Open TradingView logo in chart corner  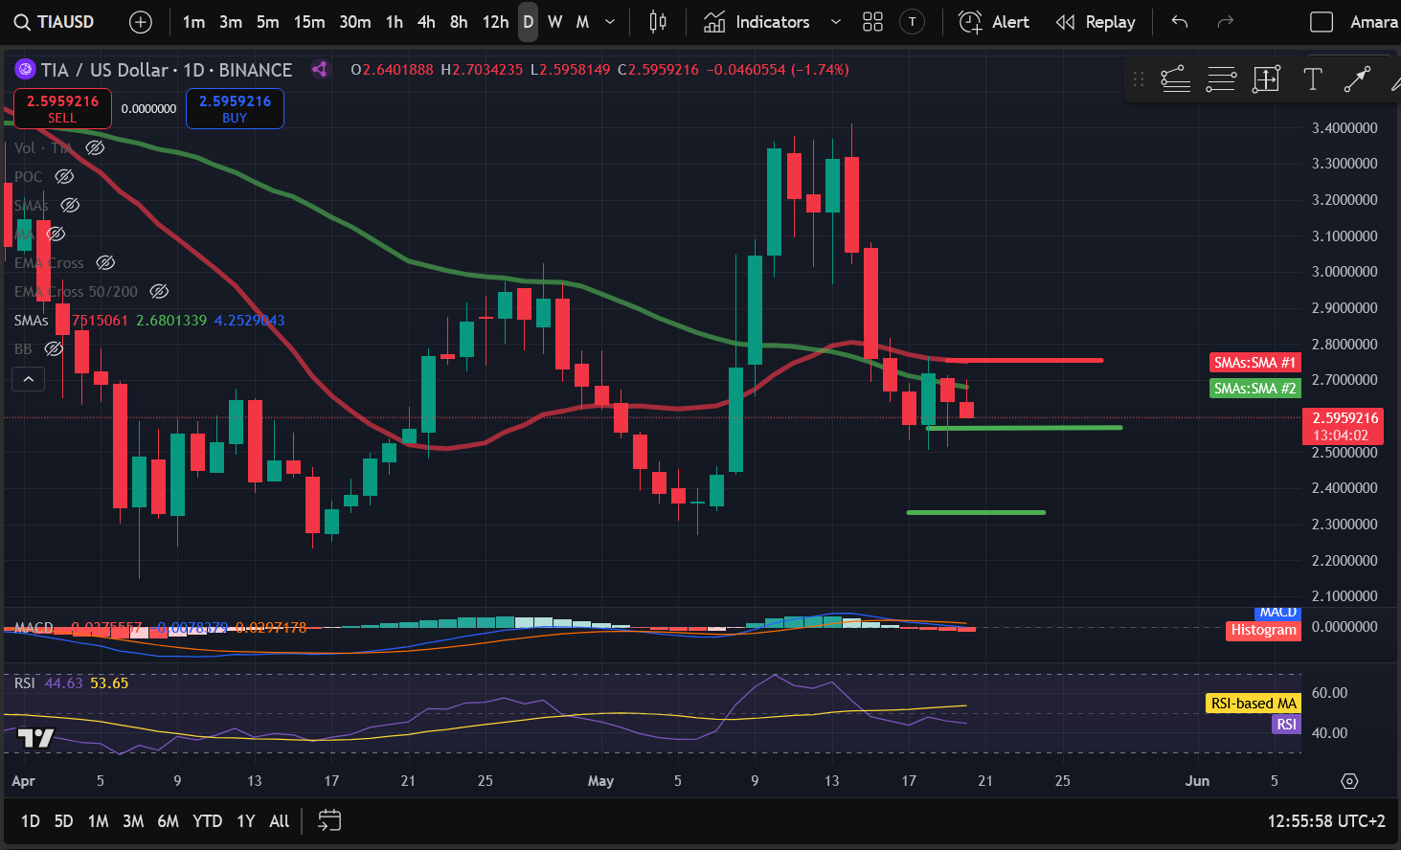(x=36, y=738)
